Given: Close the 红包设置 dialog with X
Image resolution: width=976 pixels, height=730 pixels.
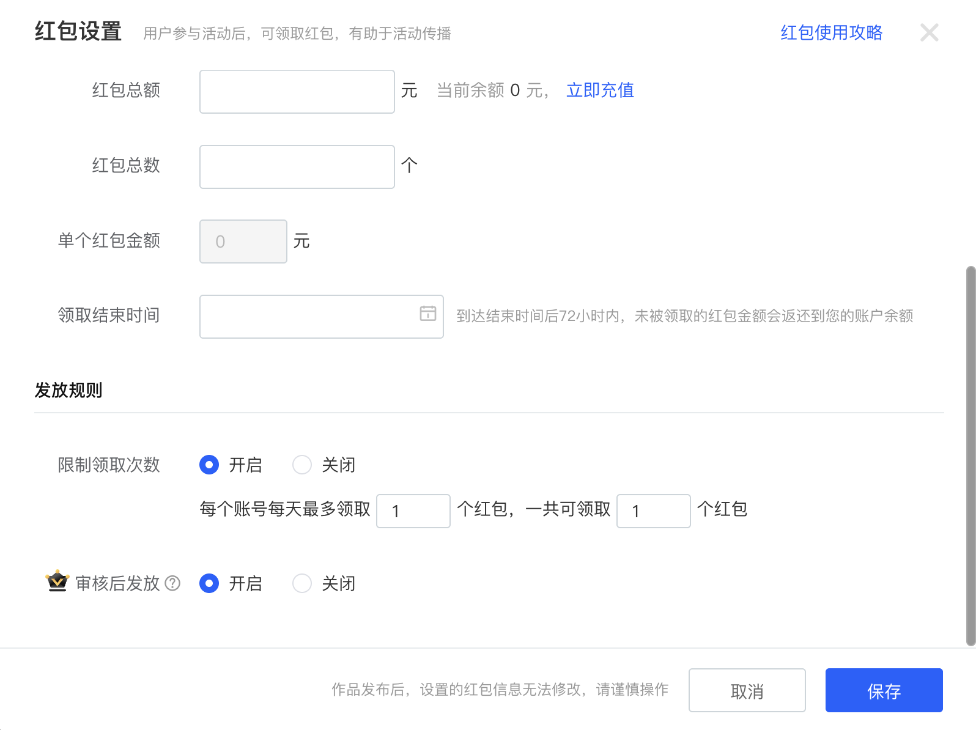Looking at the screenshot, I should coord(929,32).
